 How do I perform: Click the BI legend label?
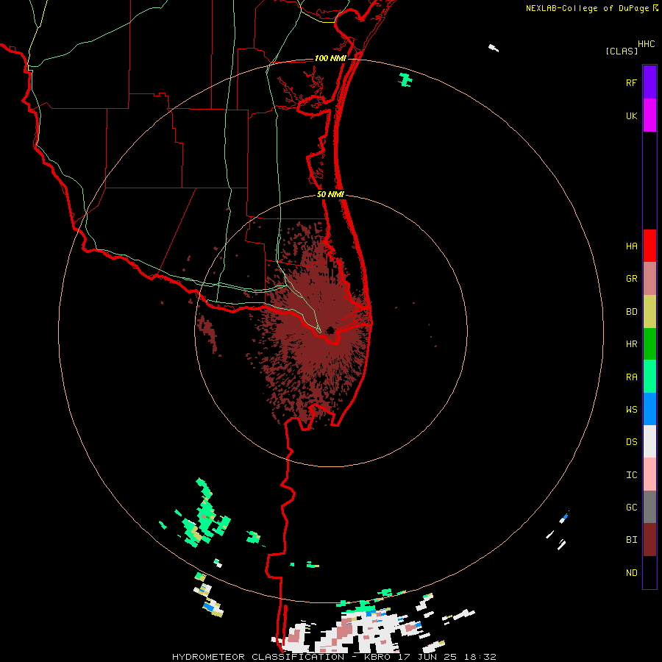pyautogui.click(x=631, y=540)
